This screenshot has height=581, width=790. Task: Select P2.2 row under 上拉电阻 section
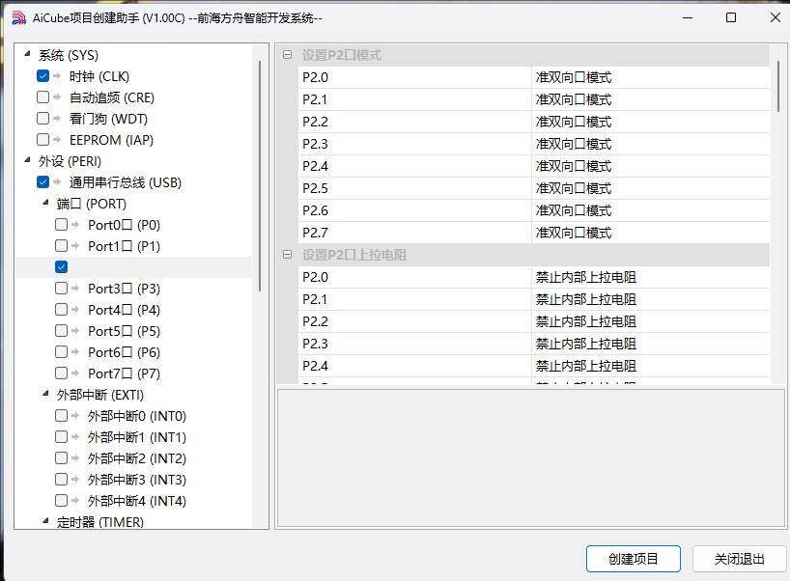(x=533, y=321)
